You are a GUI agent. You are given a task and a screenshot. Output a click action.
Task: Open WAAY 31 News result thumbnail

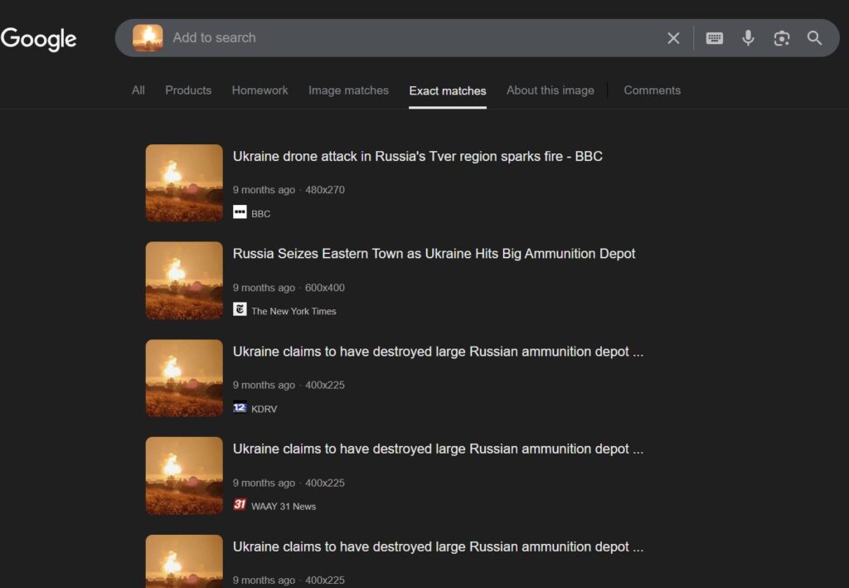coord(184,475)
